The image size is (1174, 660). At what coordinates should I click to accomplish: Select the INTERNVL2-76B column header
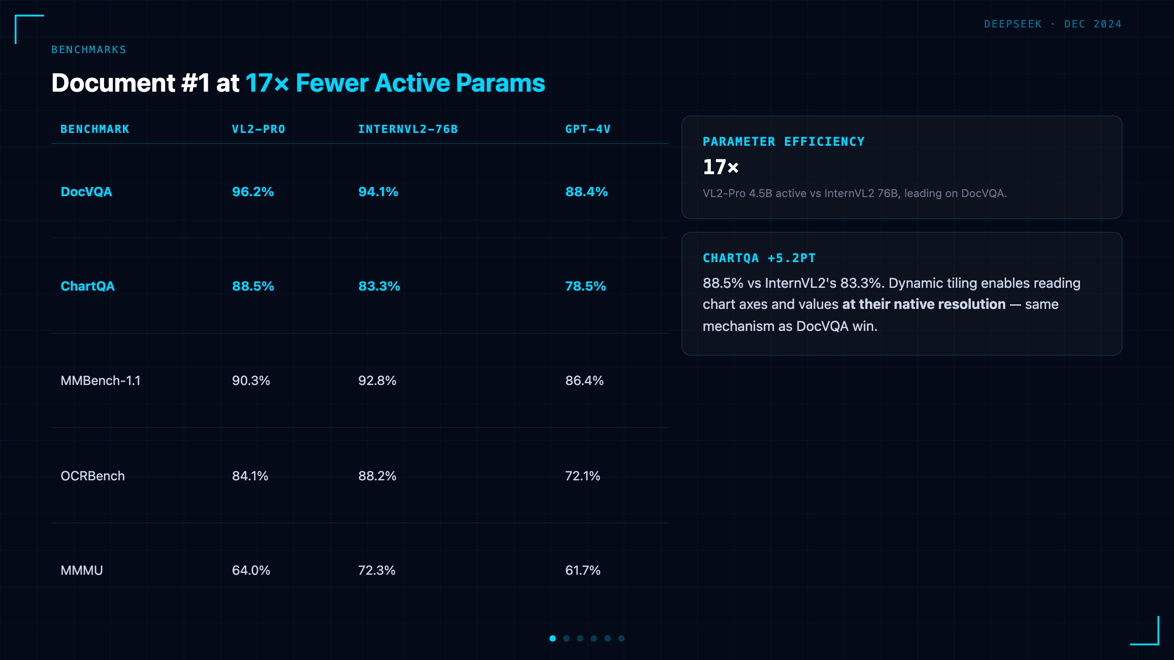(x=408, y=129)
